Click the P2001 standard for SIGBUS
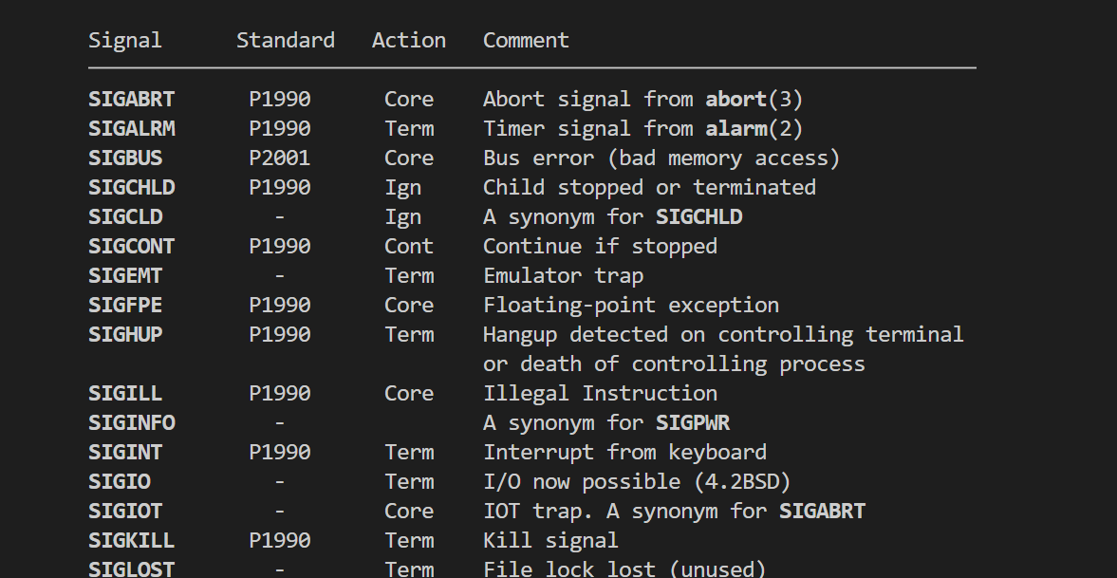 pyautogui.click(x=280, y=158)
